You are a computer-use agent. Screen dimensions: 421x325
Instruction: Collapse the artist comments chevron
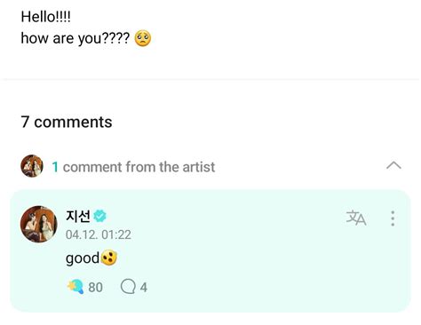coord(393,165)
